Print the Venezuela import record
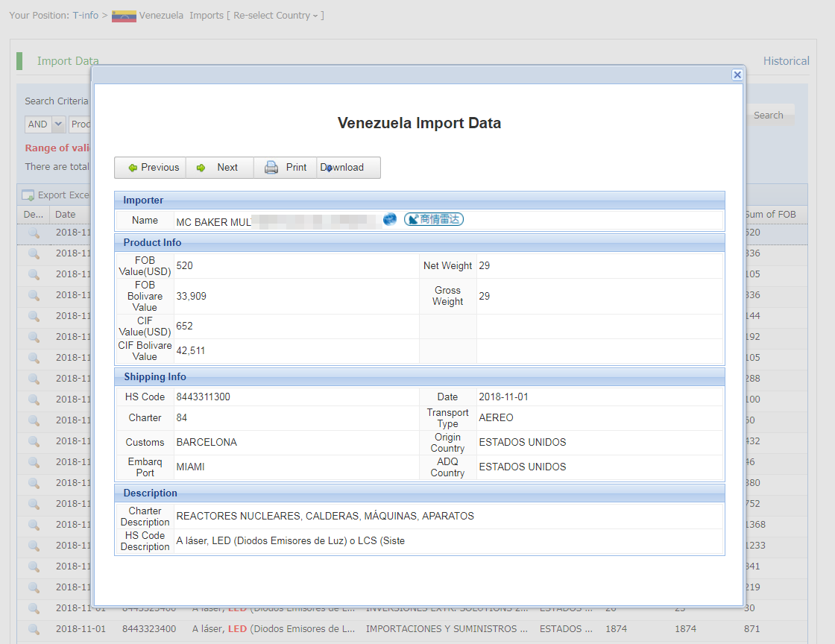 (x=286, y=168)
